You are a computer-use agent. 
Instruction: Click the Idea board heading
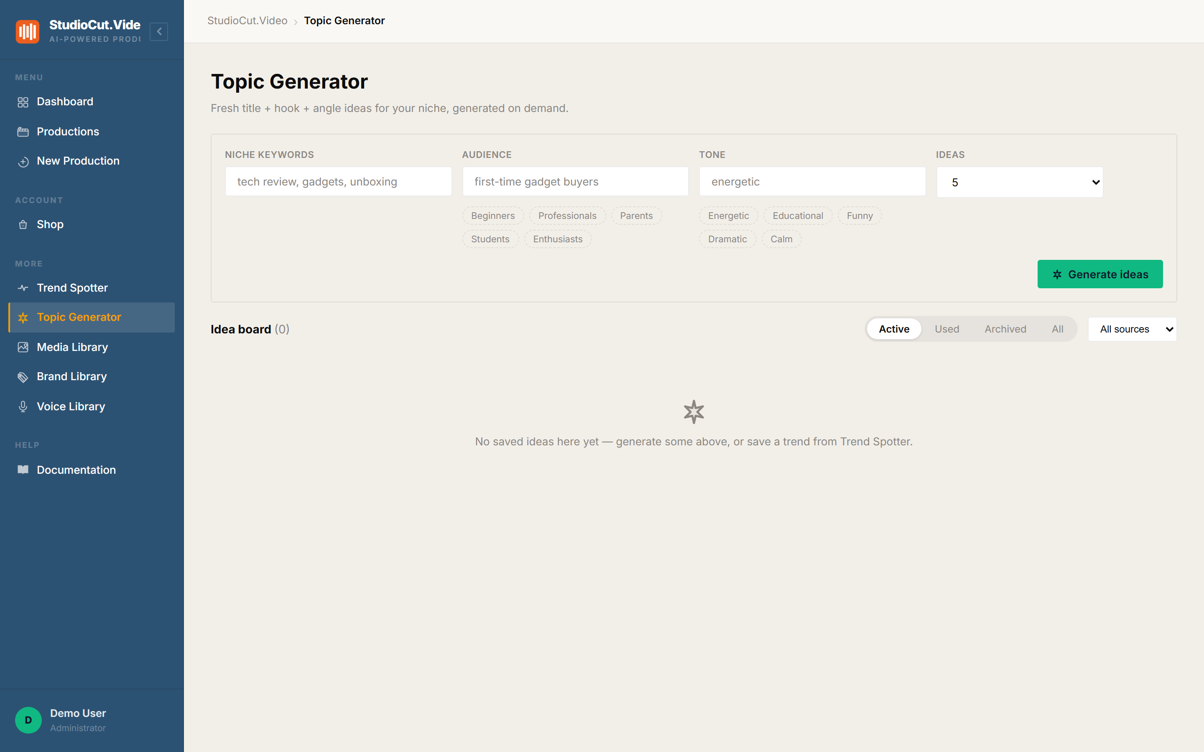click(x=241, y=329)
